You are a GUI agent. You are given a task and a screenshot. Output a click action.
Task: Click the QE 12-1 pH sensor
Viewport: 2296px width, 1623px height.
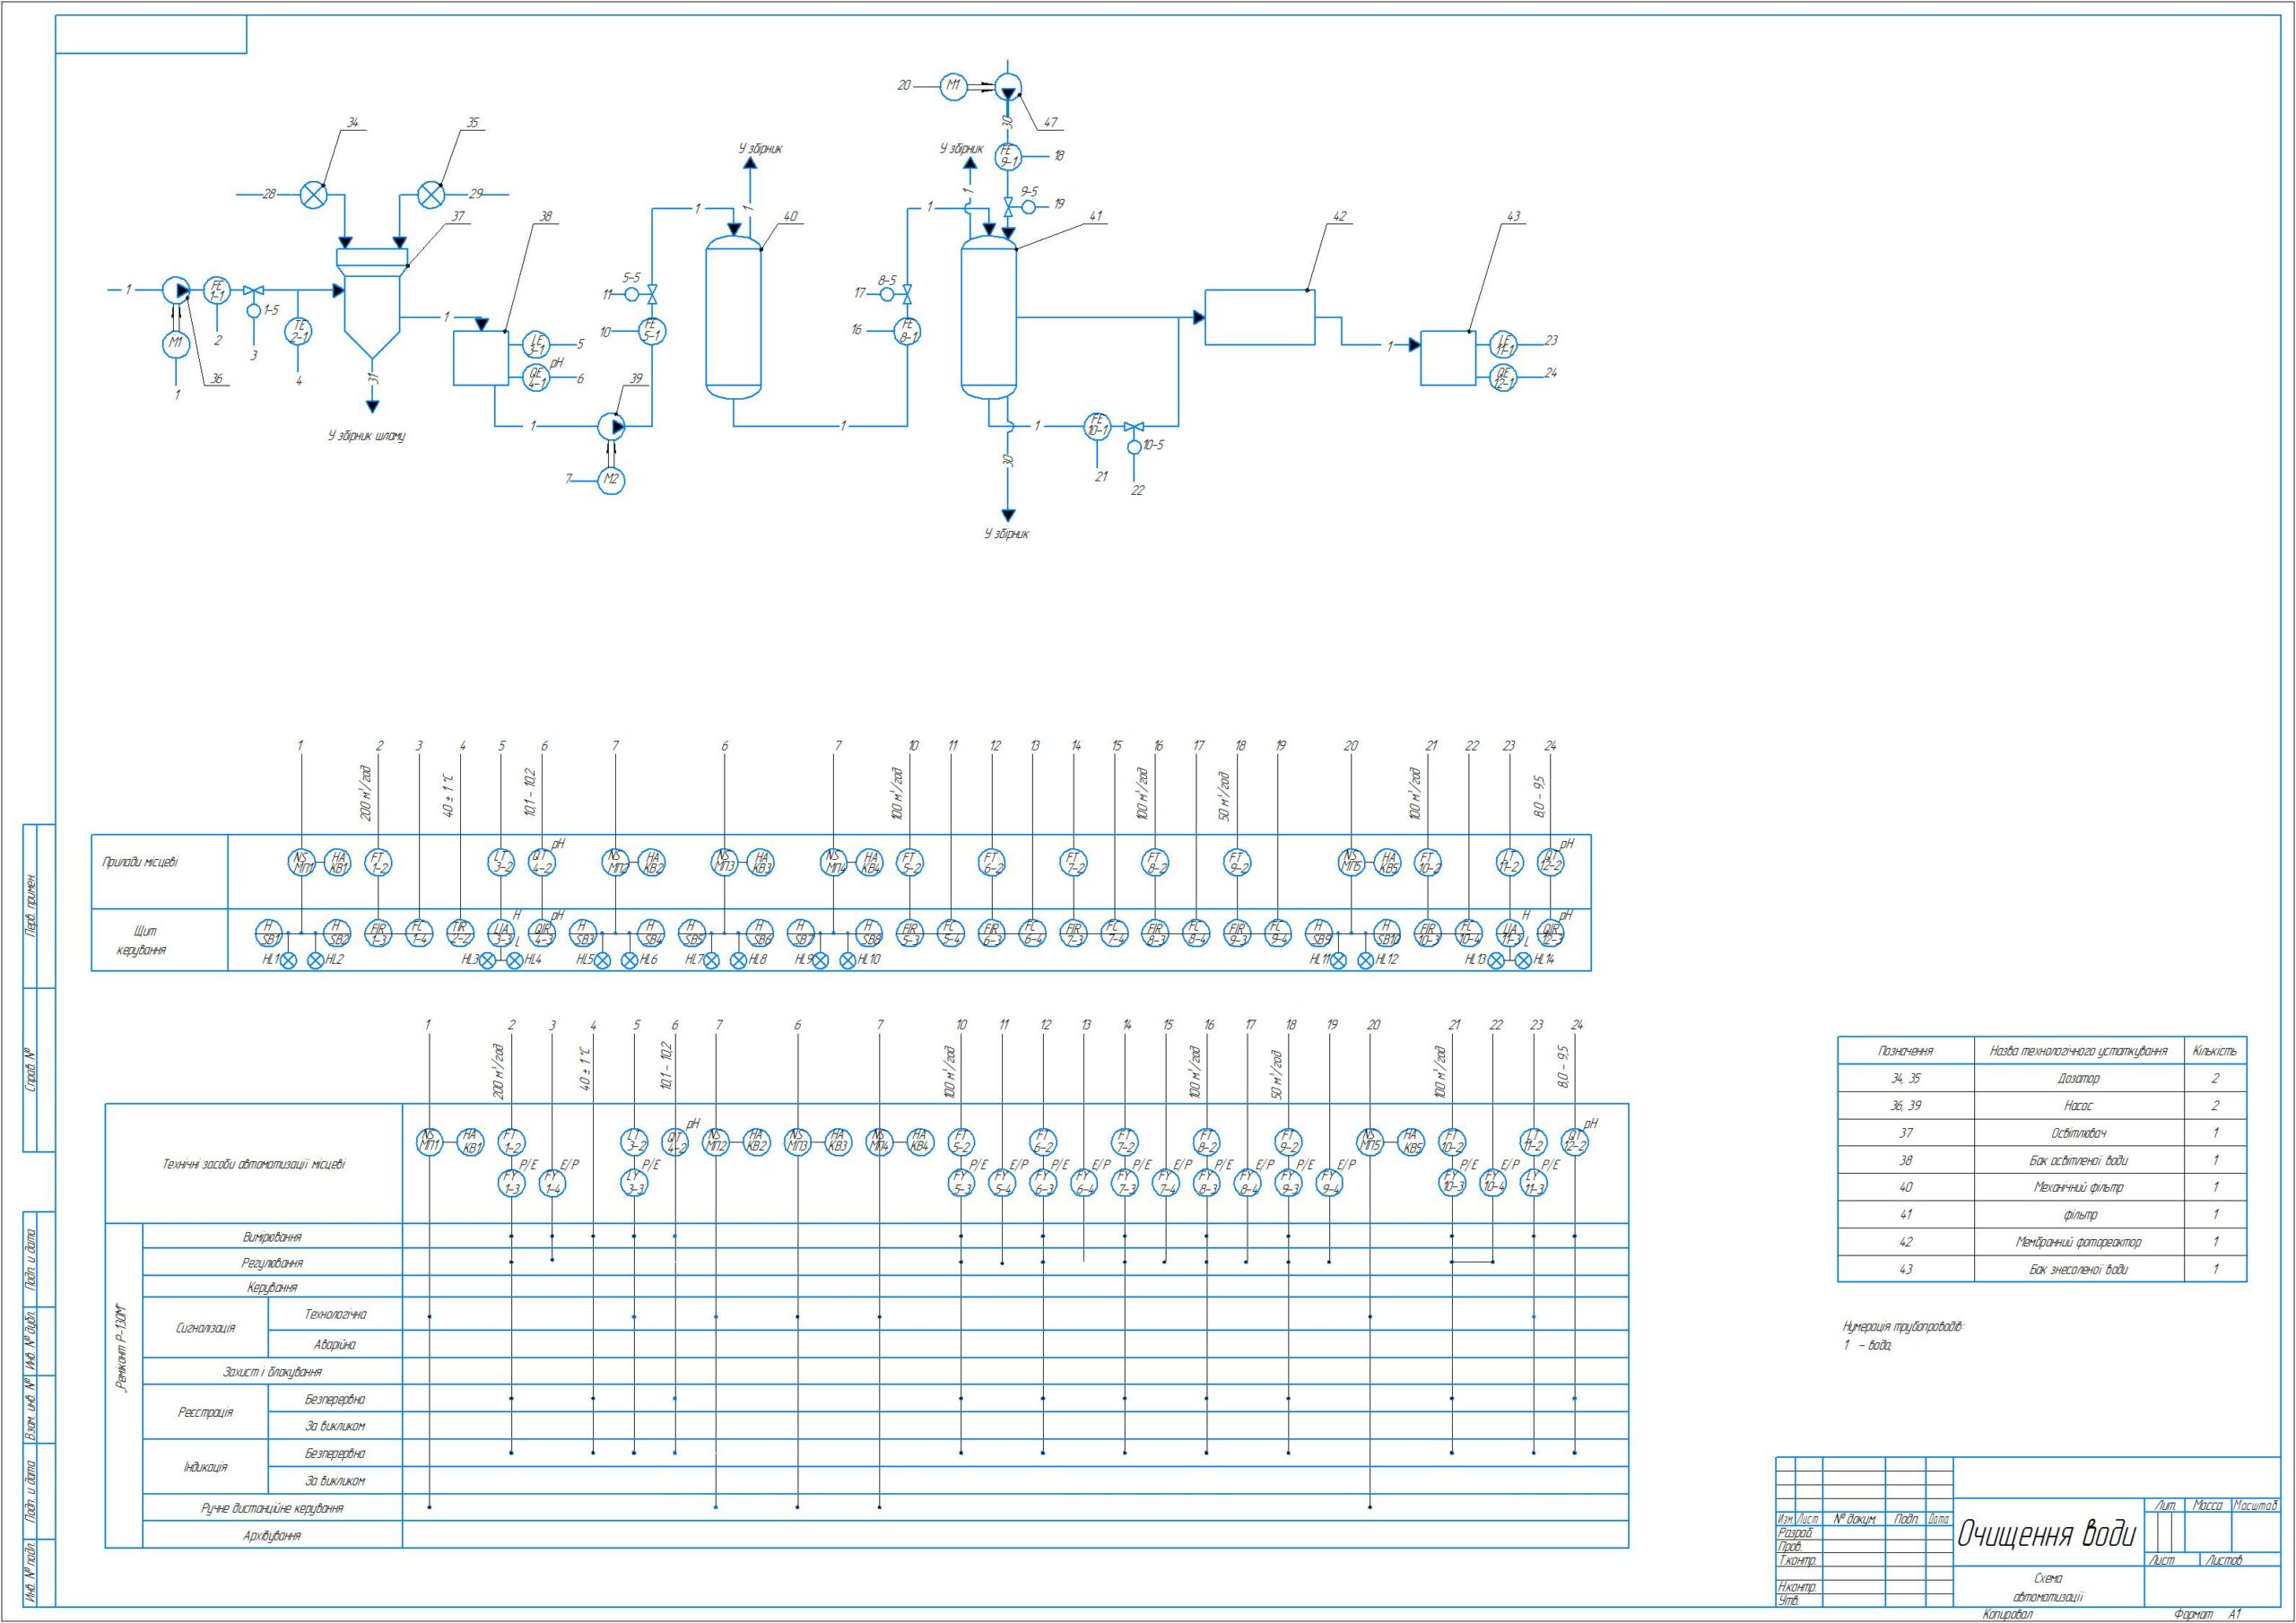[x=1504, y=377]
